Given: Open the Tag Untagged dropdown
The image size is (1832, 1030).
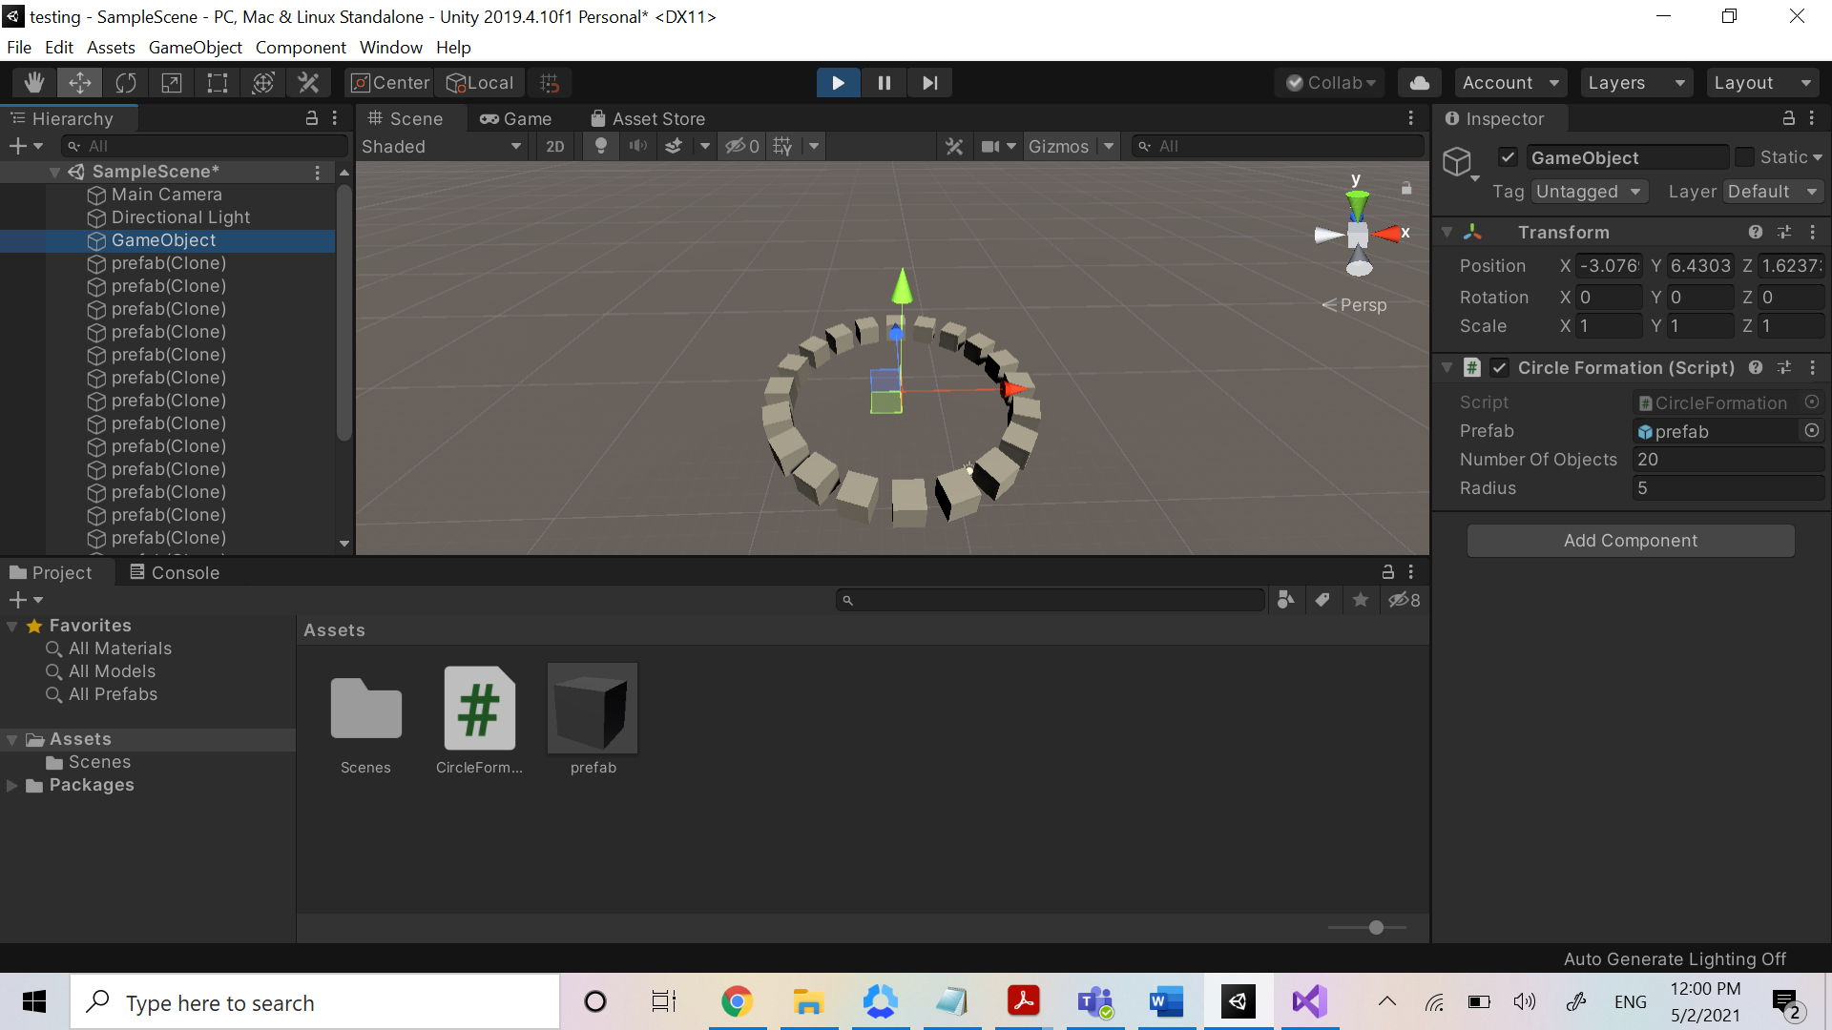Looking at the screenshot, I should 1588,192.
